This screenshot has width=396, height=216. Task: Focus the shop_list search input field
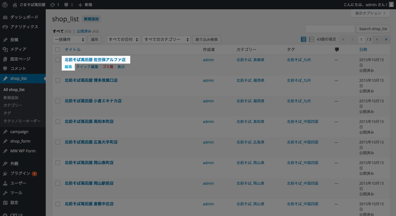point(330,29)
